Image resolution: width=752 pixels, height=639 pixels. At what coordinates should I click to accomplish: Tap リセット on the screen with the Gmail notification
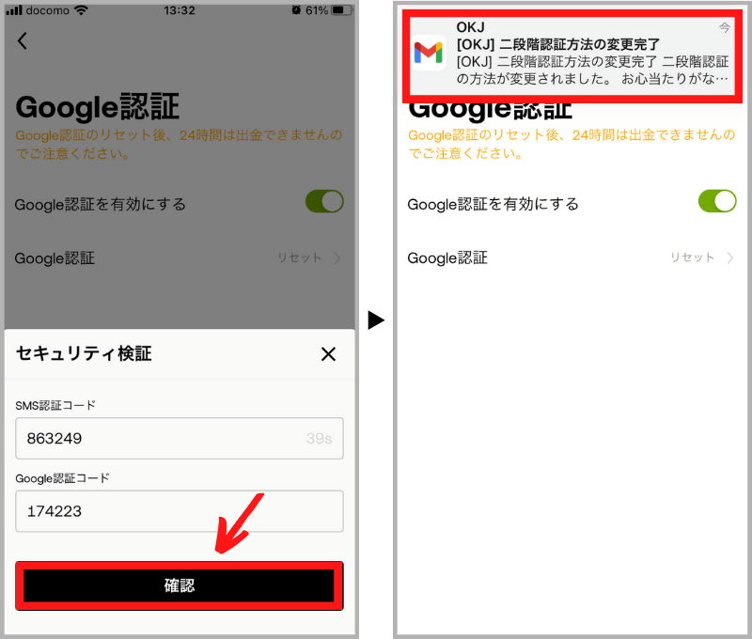coord(692,257)
